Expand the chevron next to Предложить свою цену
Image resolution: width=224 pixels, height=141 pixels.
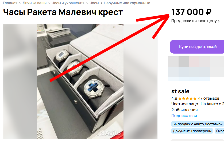[x=219, y=21]
